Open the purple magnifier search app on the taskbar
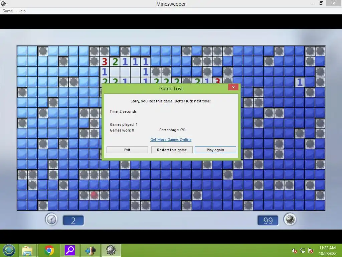Screen dimensions: 342x257 pos(70,250)
